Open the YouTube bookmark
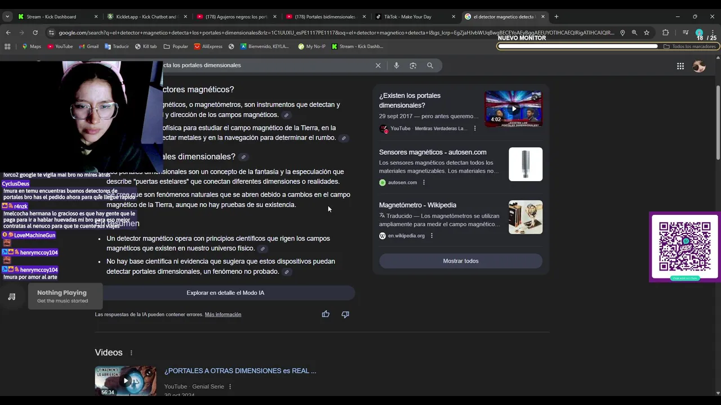Screen dimensions: 721x405 [60, 47]
